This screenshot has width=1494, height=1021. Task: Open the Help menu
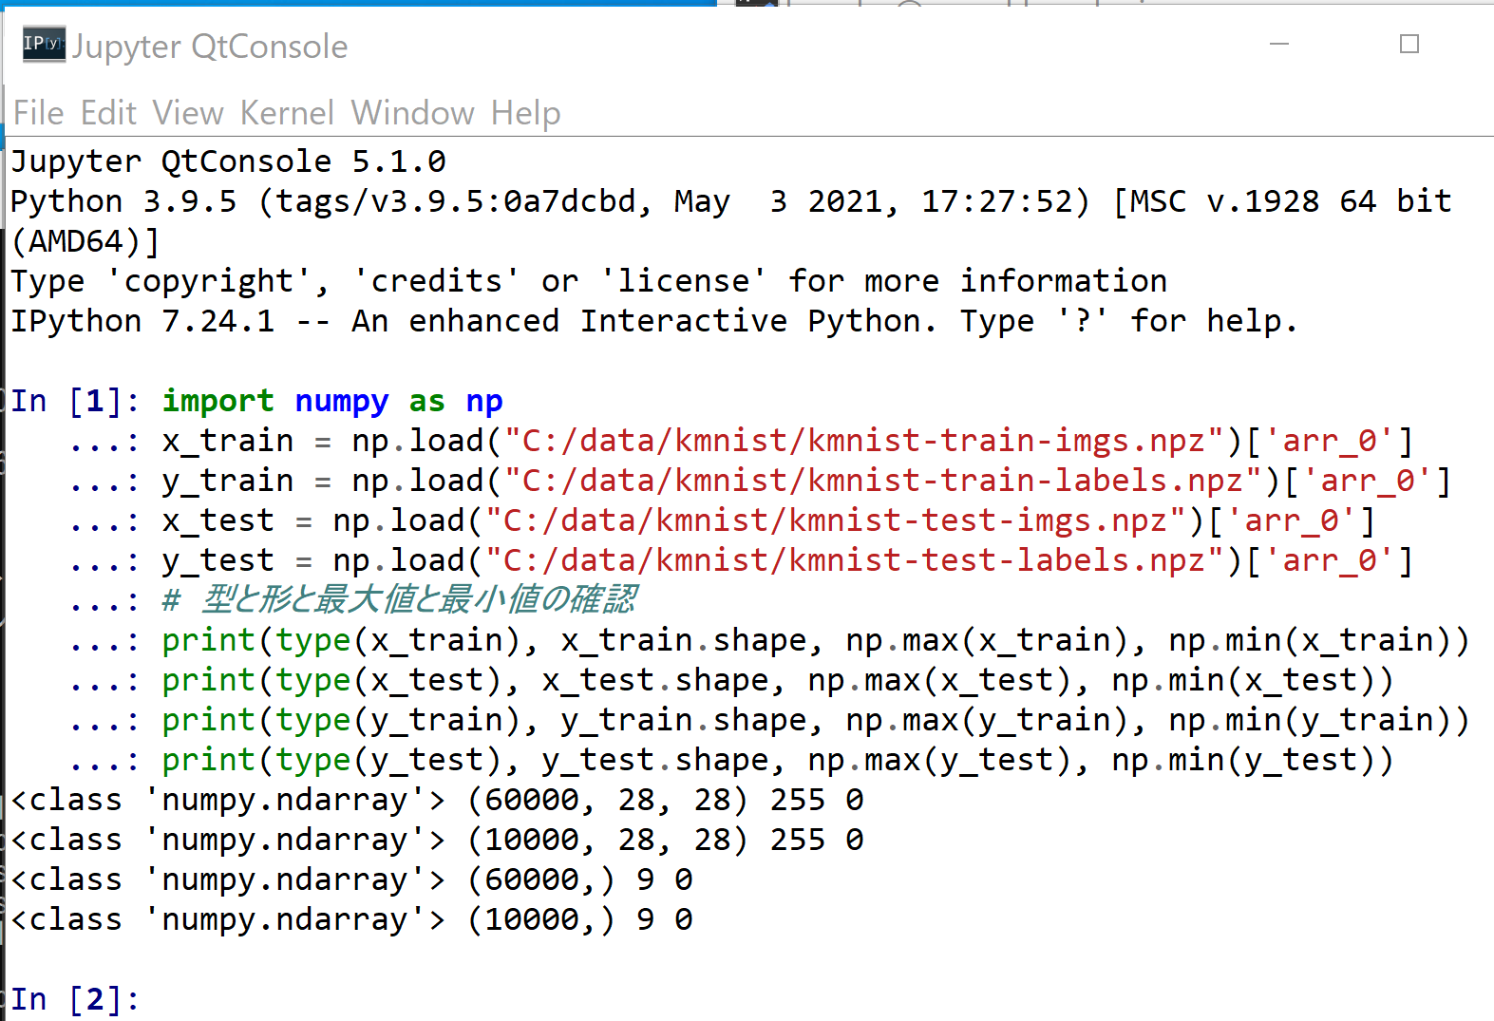coord(525,113)
